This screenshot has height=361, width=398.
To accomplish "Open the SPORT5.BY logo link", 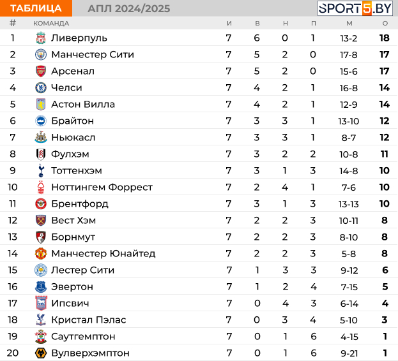I will tap(355, 8).
